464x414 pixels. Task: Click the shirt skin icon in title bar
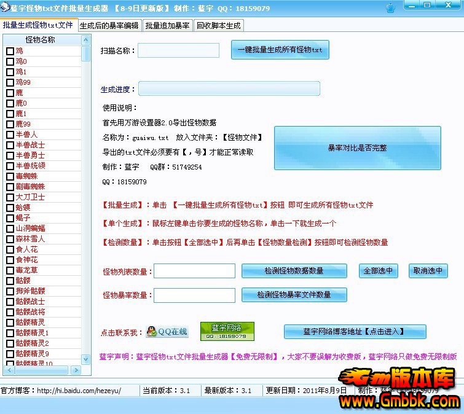point(390,9)
